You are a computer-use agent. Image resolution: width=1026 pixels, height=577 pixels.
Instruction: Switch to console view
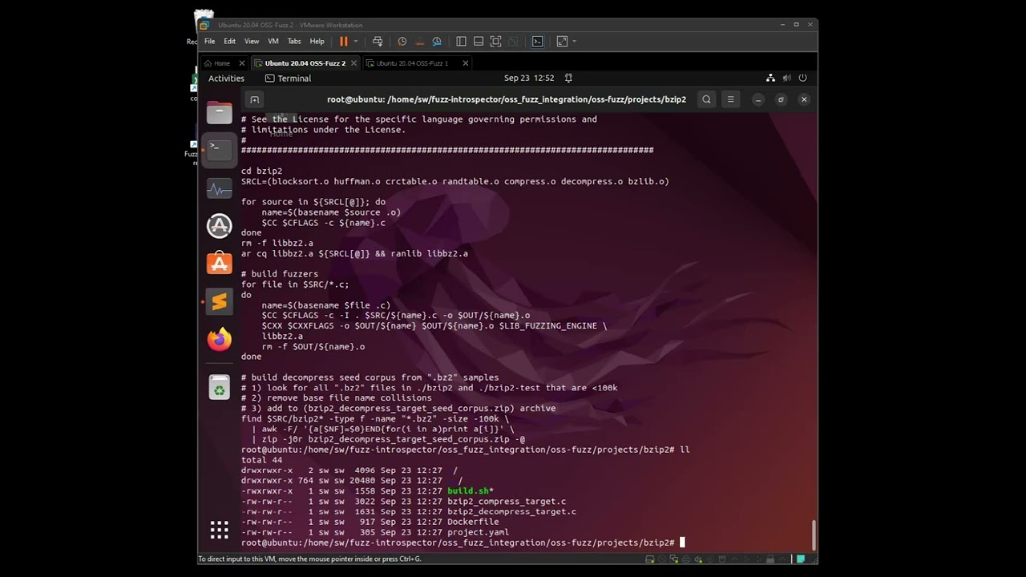point(537,41)
